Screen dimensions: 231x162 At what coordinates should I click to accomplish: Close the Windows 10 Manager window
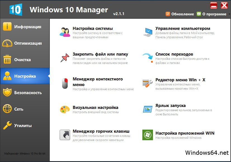(x=224, y=6)
